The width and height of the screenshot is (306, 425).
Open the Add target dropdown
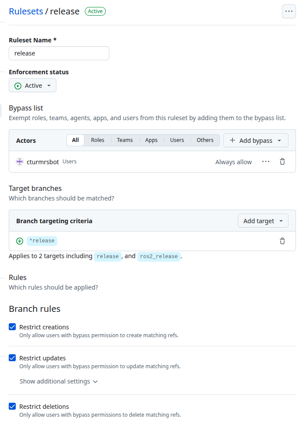(x=263, y=221)
